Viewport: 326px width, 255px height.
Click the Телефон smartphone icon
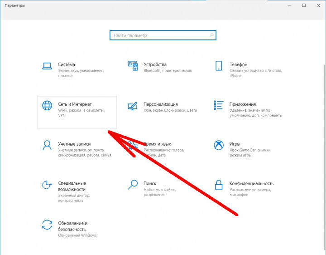219,66
